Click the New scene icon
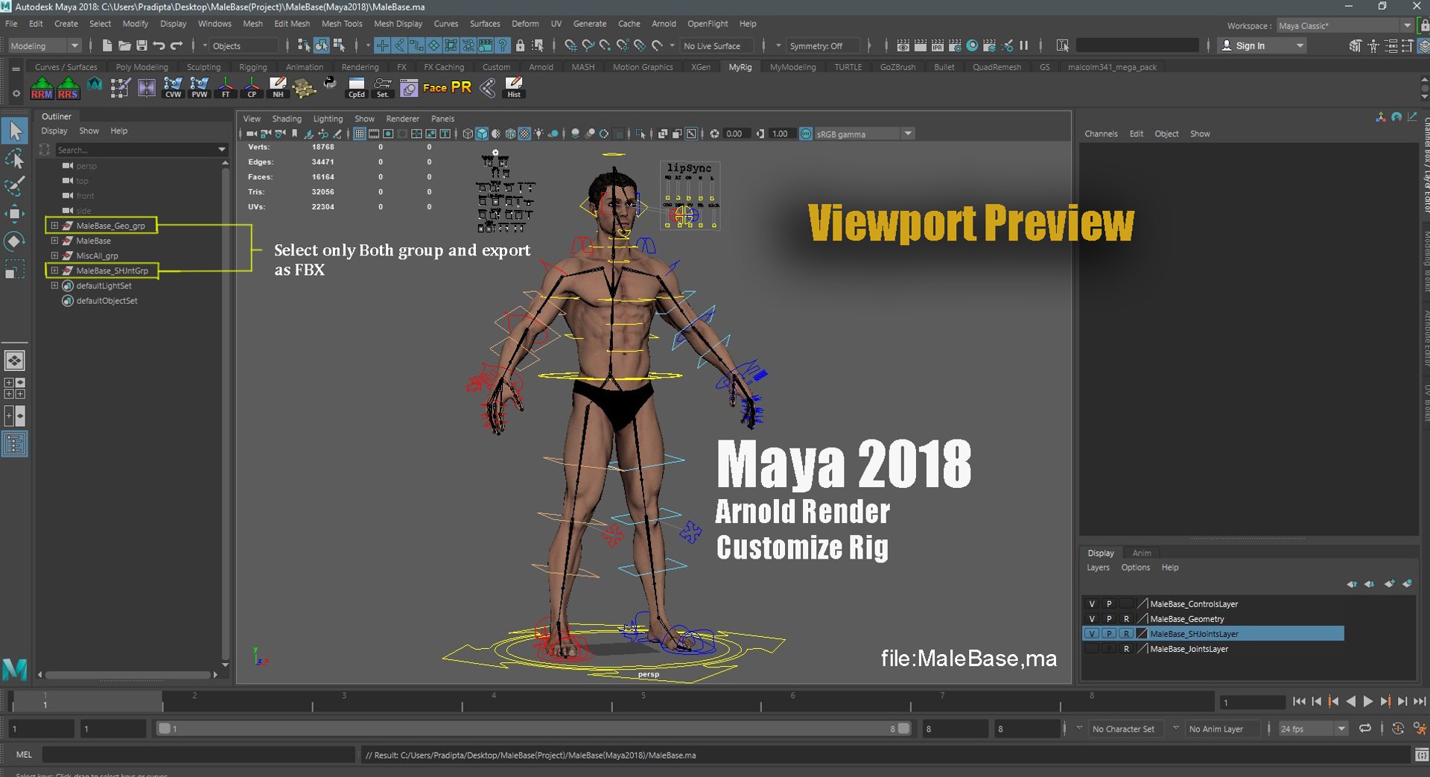 click(x=107, y=45)
